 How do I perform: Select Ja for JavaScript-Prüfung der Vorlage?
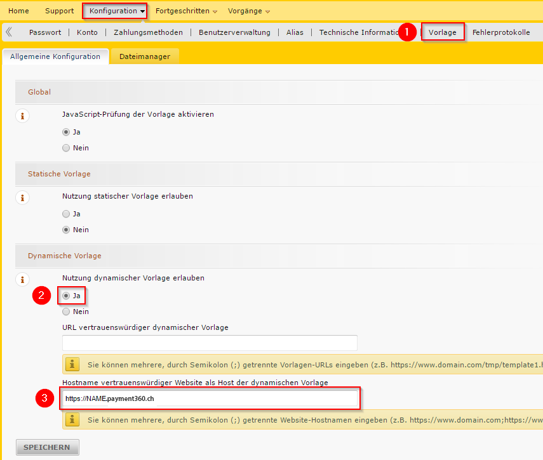pos(66,132)
